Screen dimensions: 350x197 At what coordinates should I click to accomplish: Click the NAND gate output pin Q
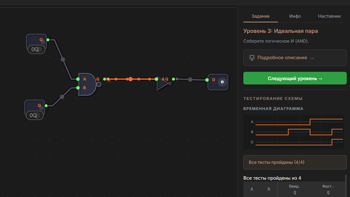(104, 79)
